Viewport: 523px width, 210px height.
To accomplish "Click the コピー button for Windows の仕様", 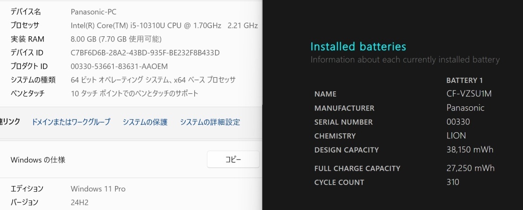I will pyautogui.click(x=233, y=160).
